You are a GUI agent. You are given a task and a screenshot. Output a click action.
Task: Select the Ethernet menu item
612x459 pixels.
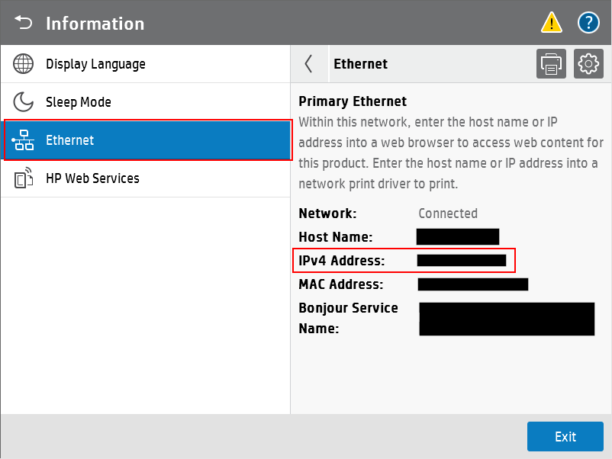point(70,140)
